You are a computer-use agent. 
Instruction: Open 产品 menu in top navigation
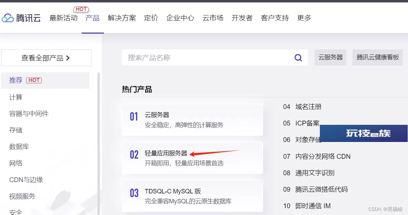tap(93, 18)
